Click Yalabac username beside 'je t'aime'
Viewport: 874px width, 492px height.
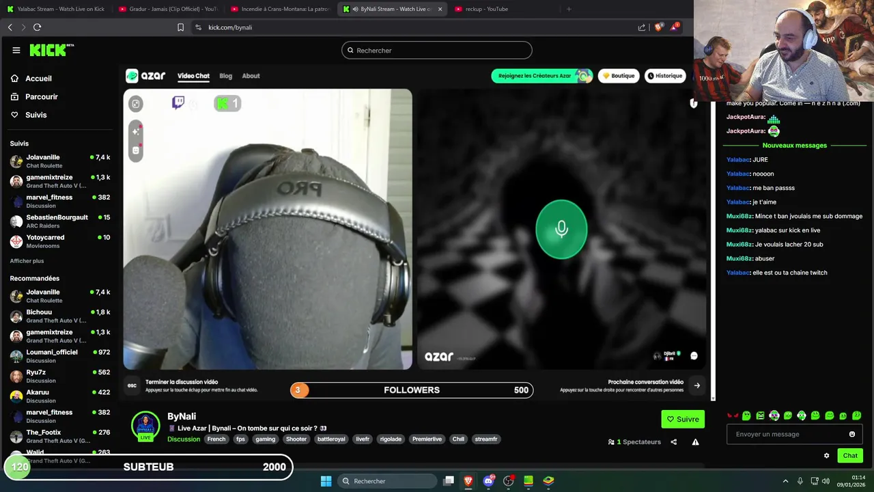[x=738, y=202]
